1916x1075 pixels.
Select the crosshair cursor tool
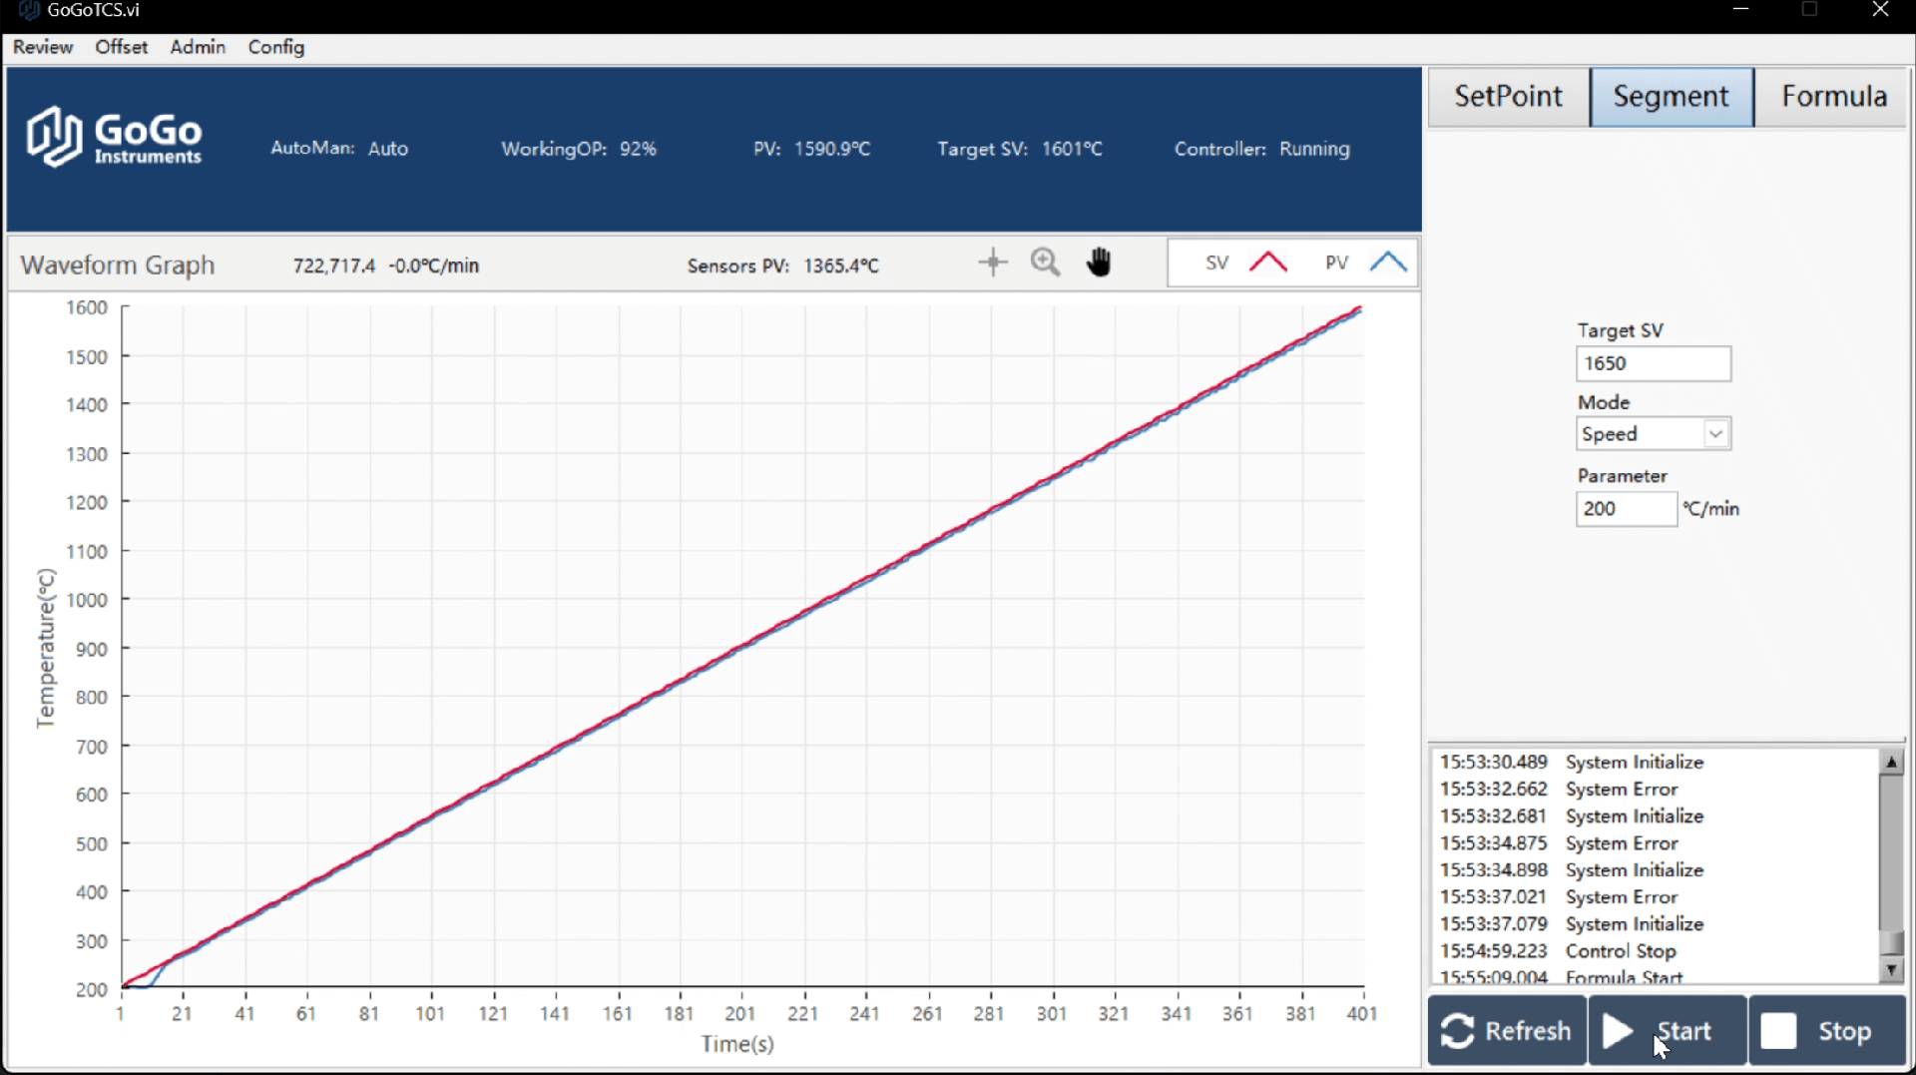click(x=992, y=263)
